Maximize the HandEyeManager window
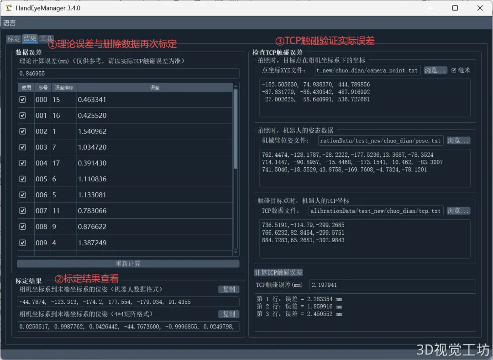The image size is (493, 360). pos(455,8)
